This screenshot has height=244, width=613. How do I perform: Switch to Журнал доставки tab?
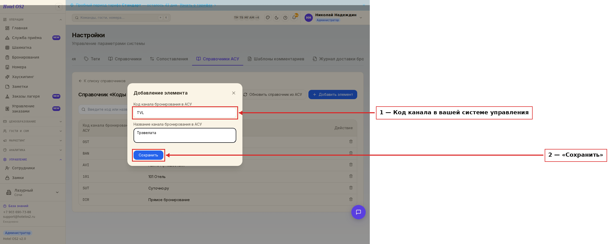(338, 59)
